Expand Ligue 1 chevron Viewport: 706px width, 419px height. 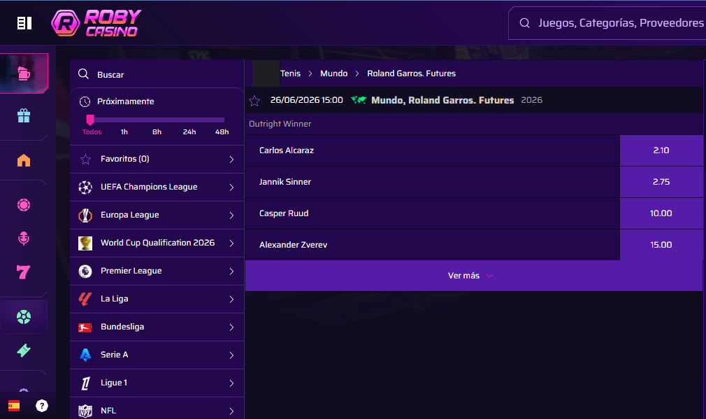coord(231,383)
